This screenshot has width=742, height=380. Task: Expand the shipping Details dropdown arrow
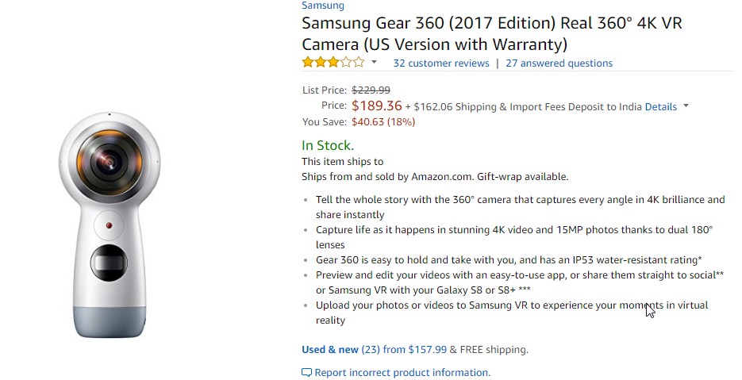(686, 106)
